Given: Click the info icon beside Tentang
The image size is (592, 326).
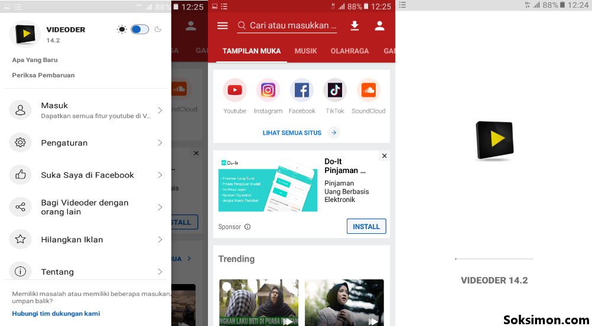Looking at the screenshot, I should point(21,271).
